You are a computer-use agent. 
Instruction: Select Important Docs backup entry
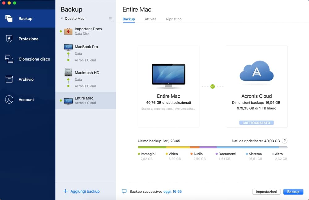pos(86,31)
